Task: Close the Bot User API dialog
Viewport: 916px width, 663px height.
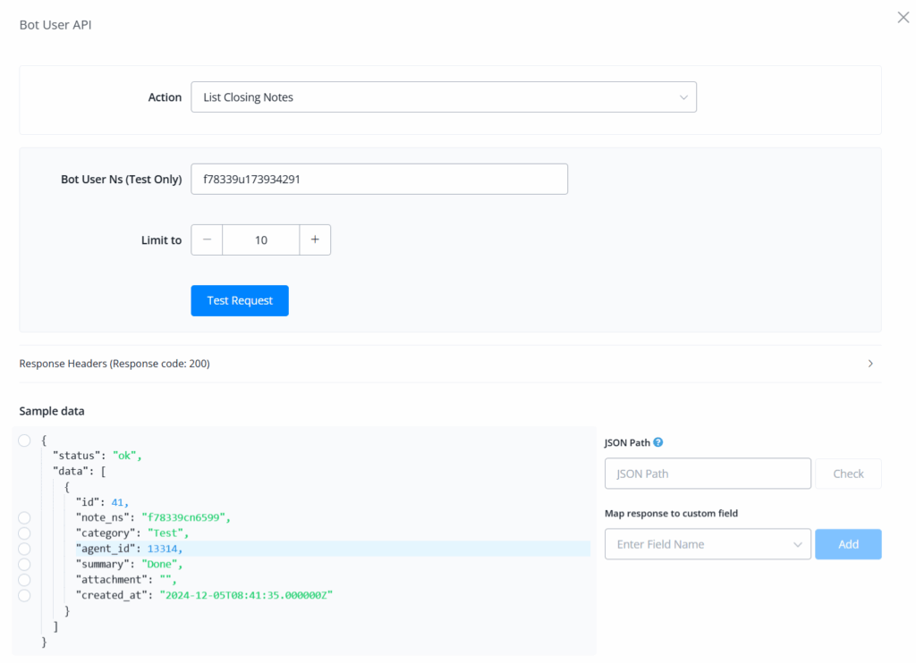Action: tap(903, 18)
